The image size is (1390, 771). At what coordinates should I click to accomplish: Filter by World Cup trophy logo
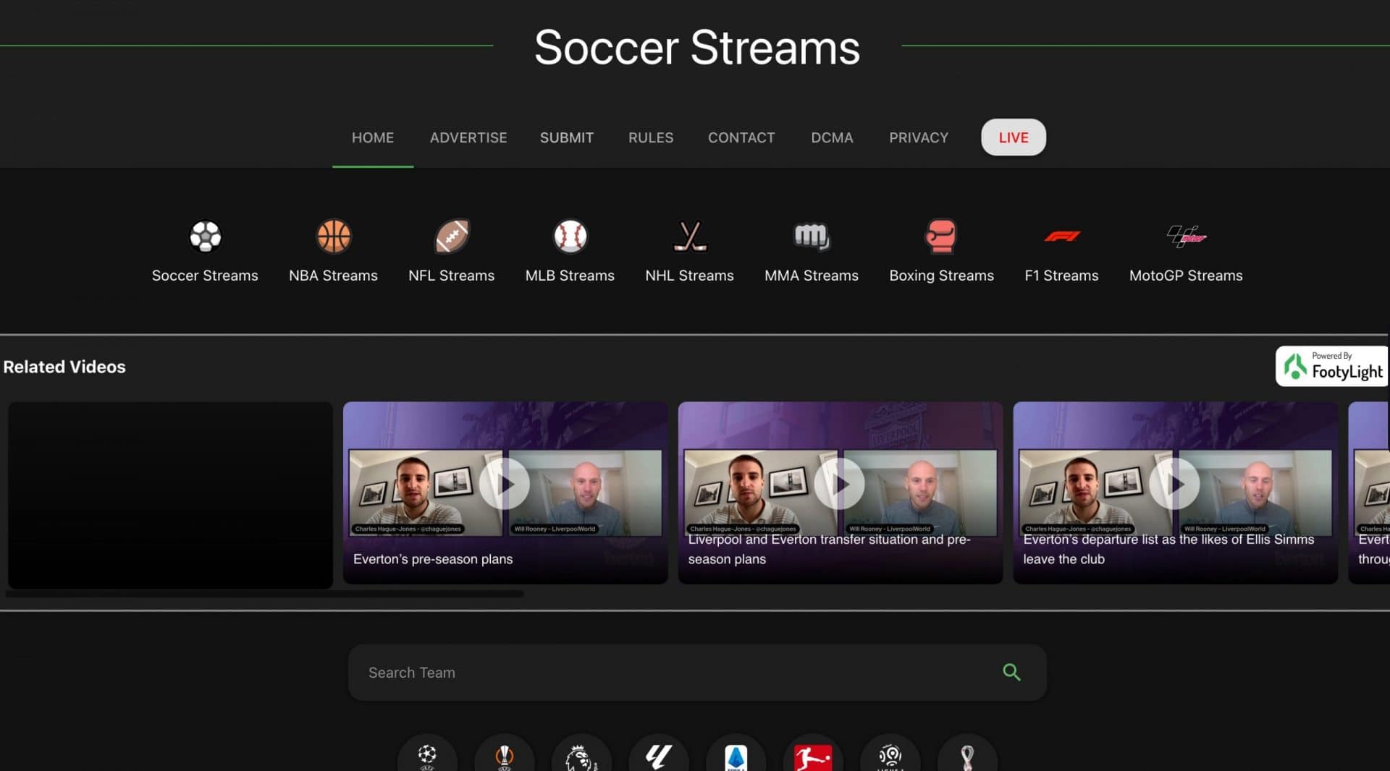point(967,756)
